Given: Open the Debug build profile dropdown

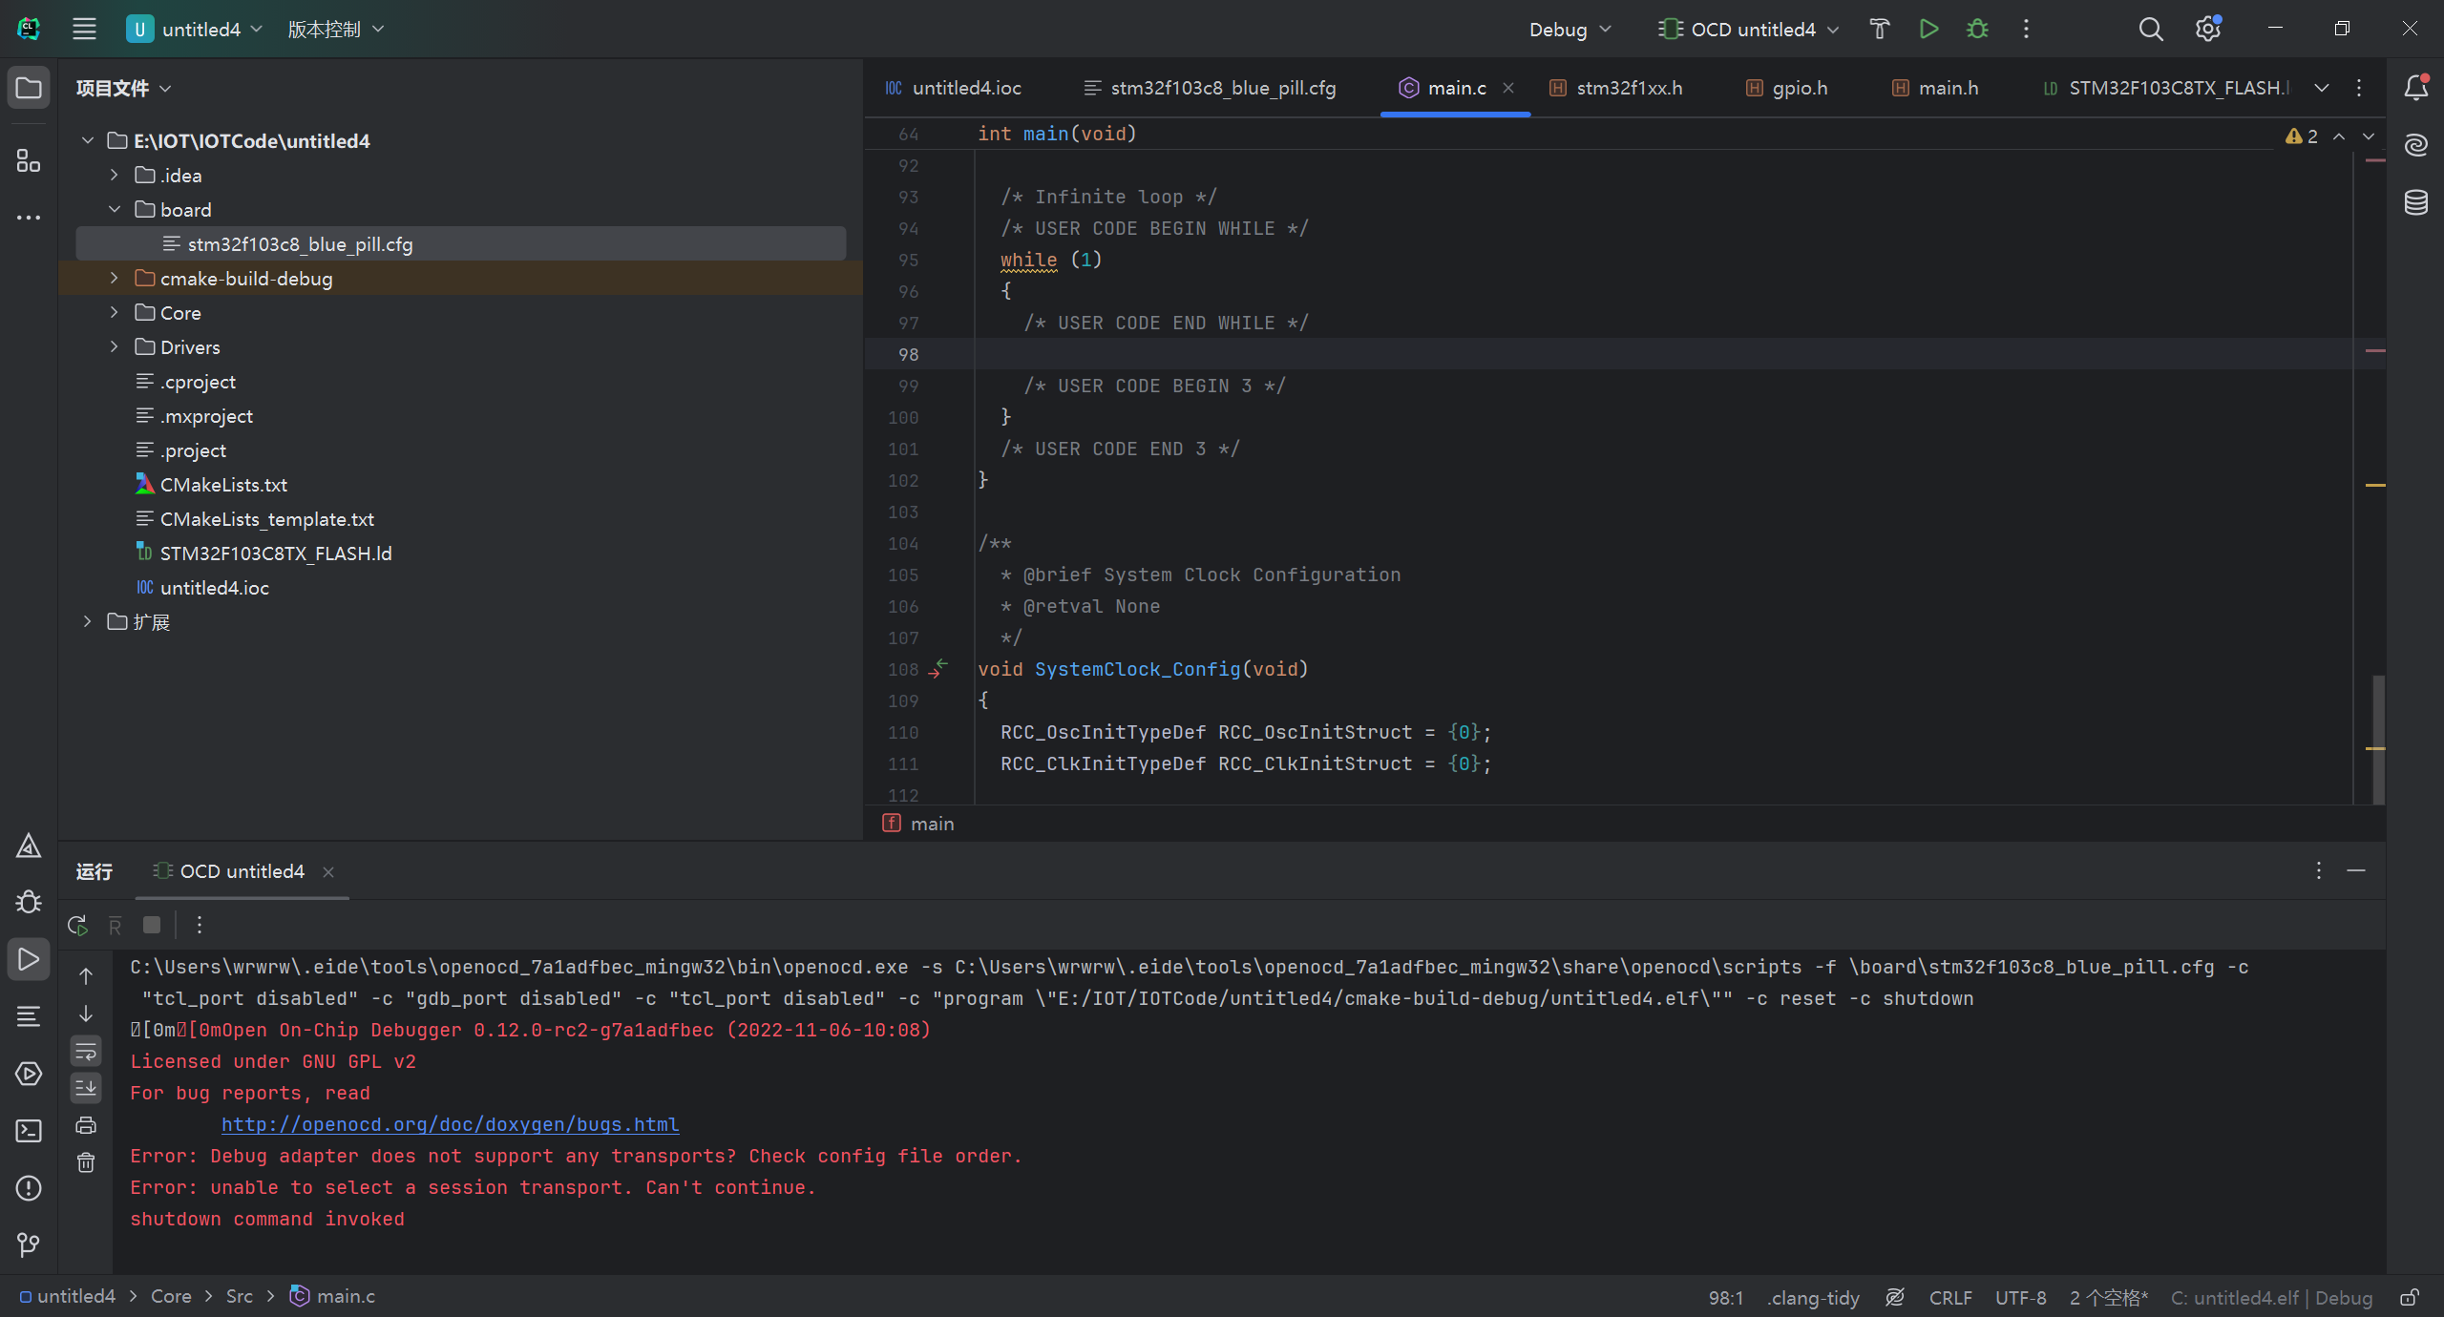Looking at the screenshot, I should (x=1570, y=30).
